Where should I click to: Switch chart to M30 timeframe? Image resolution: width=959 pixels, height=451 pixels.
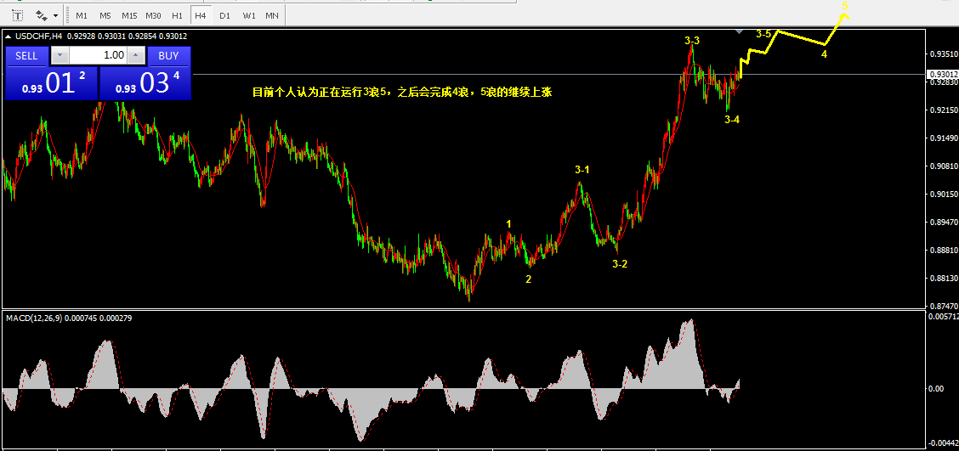[154, 15]
